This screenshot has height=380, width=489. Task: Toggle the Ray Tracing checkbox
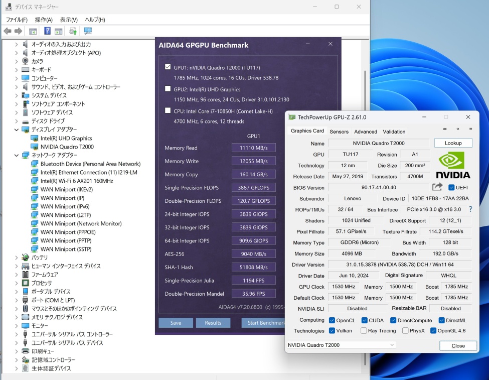(x=364, y=331)
